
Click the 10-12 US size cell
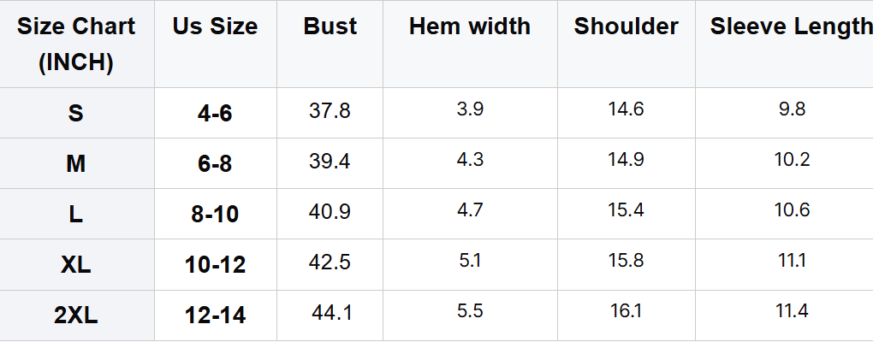215,265
